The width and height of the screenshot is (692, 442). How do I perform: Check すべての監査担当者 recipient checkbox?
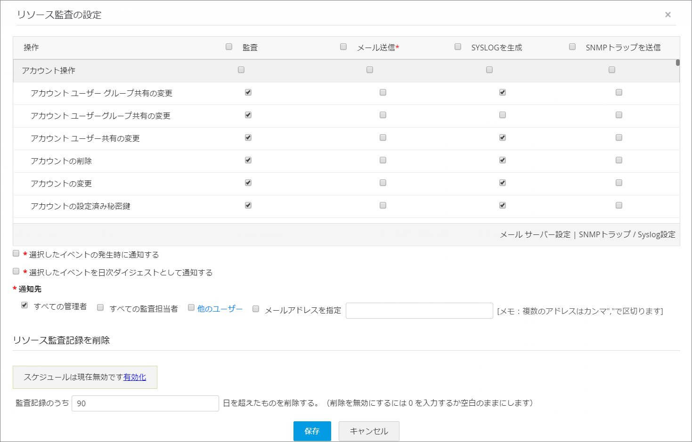pyautogui.click(x=100, y=308)
